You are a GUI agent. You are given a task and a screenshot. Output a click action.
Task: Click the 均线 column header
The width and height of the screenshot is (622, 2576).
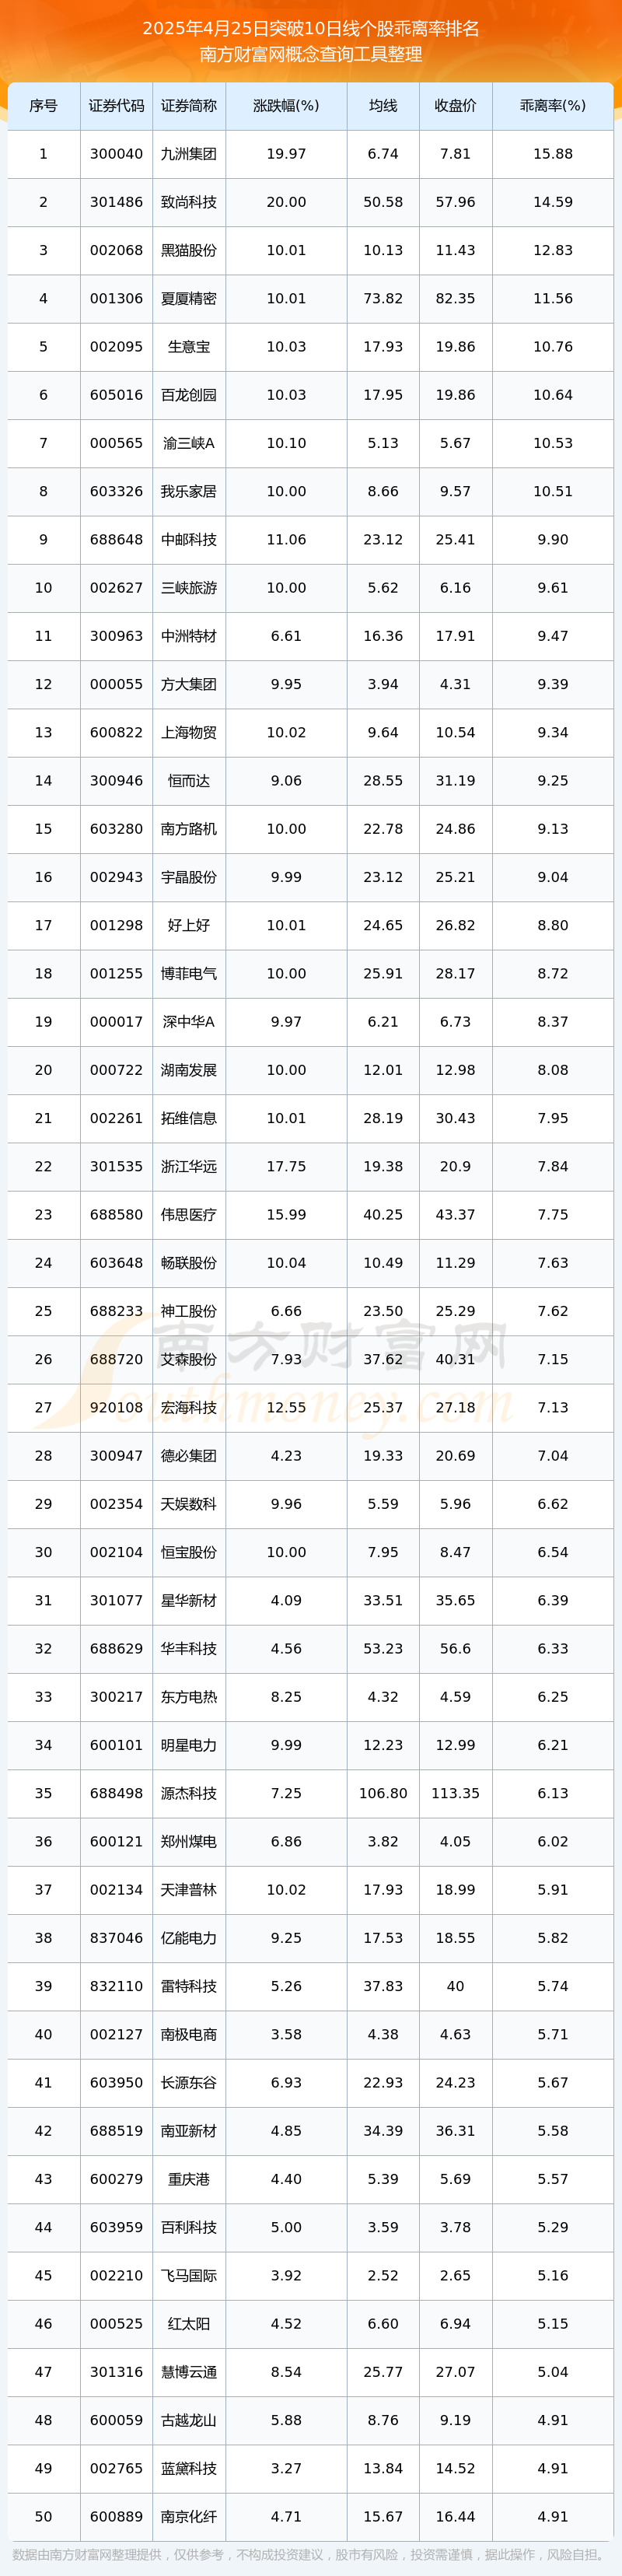383,106
